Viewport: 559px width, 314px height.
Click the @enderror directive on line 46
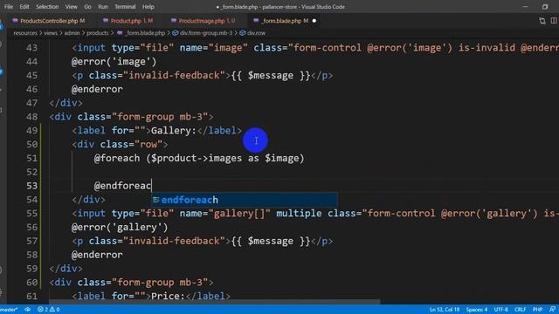[97, 89]
